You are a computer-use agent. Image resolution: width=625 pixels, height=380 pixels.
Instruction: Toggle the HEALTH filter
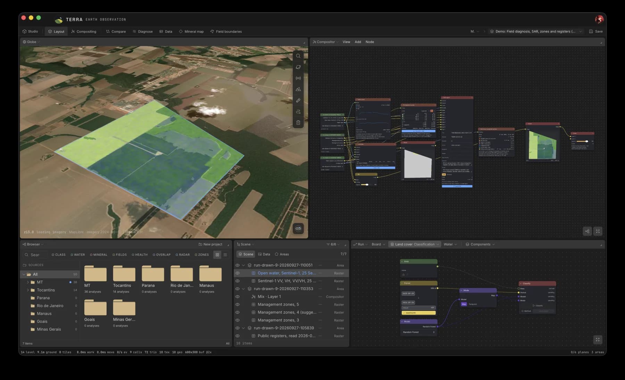140,255
